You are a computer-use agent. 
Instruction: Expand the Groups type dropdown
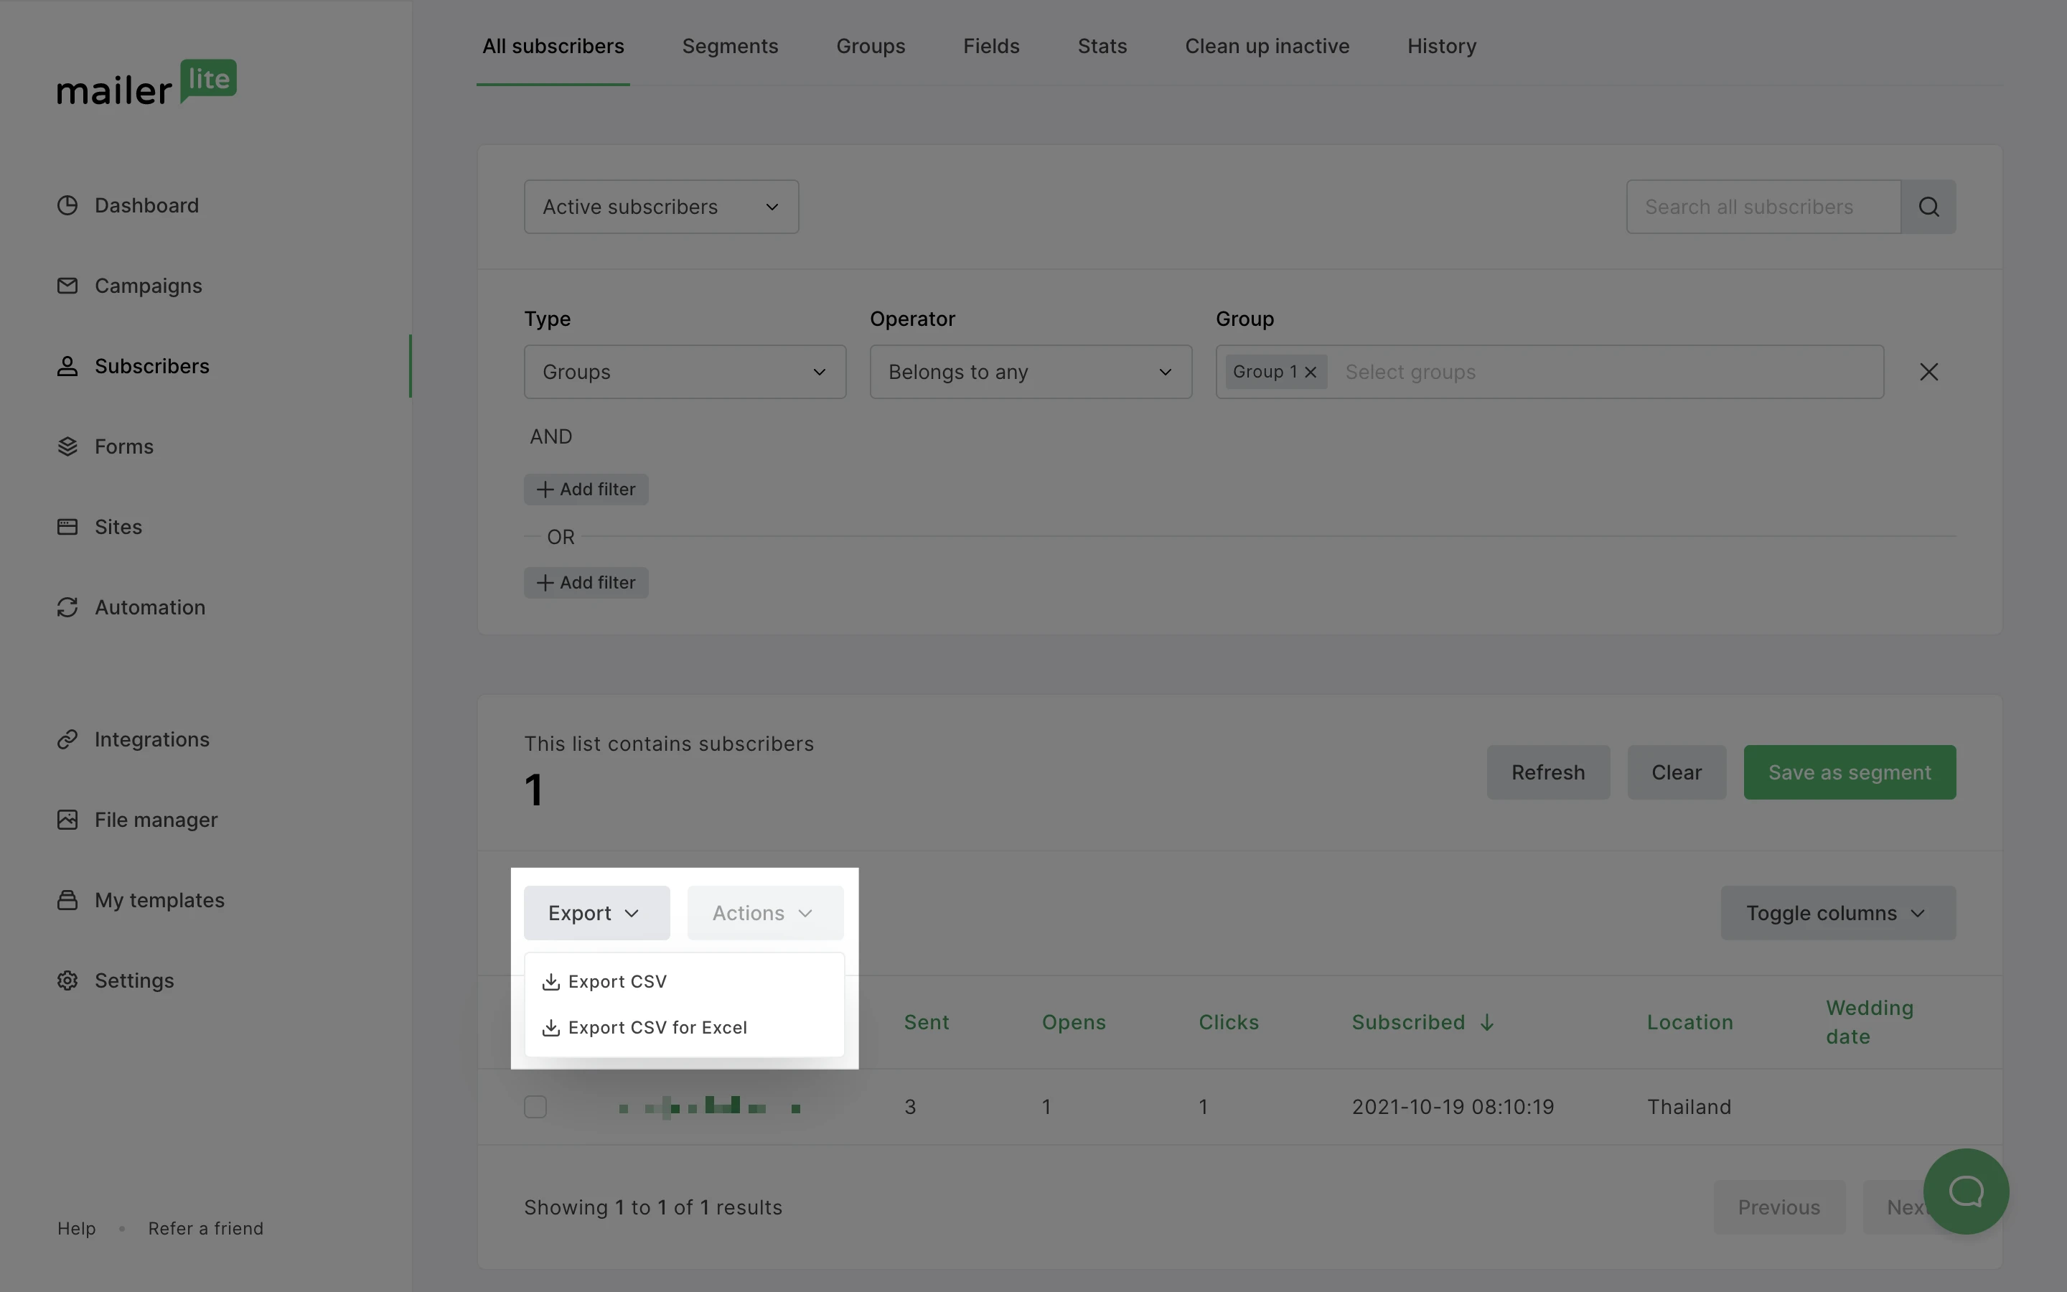click(684, 372)
